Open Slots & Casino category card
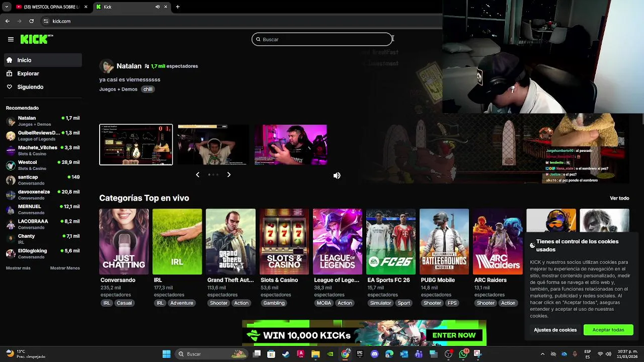The height and width of the screenshot is (362, 644). click(x=284, y=241)
